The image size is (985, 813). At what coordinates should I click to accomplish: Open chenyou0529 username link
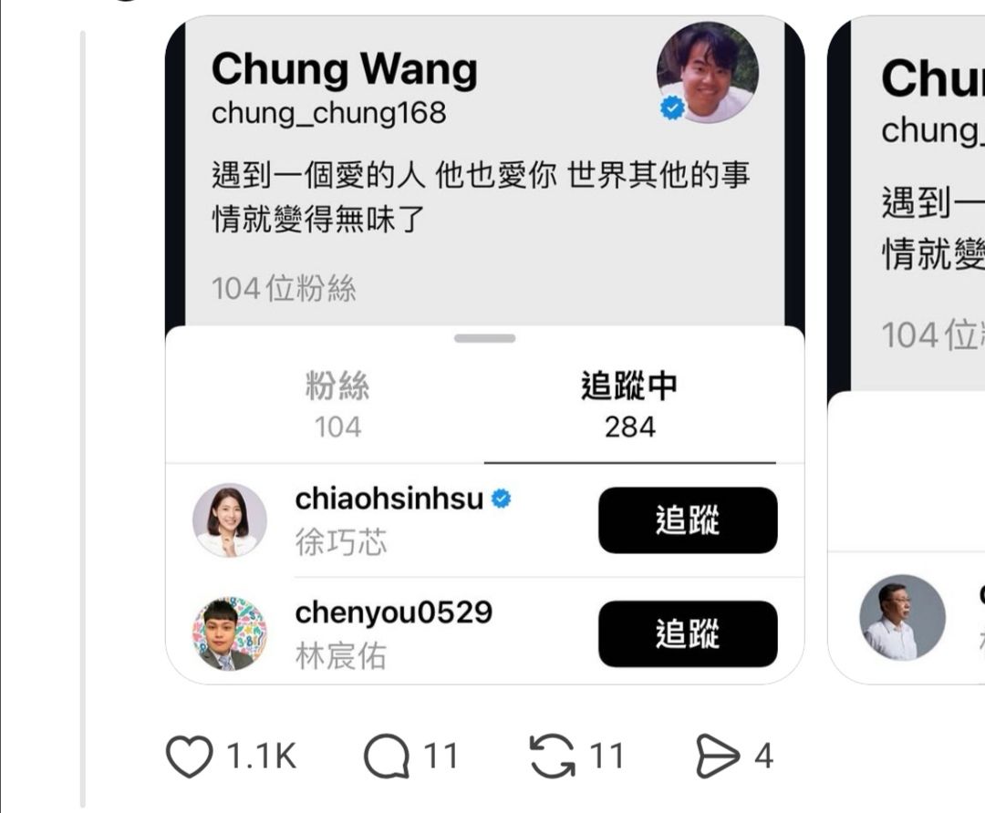click(x=394, y=612)
